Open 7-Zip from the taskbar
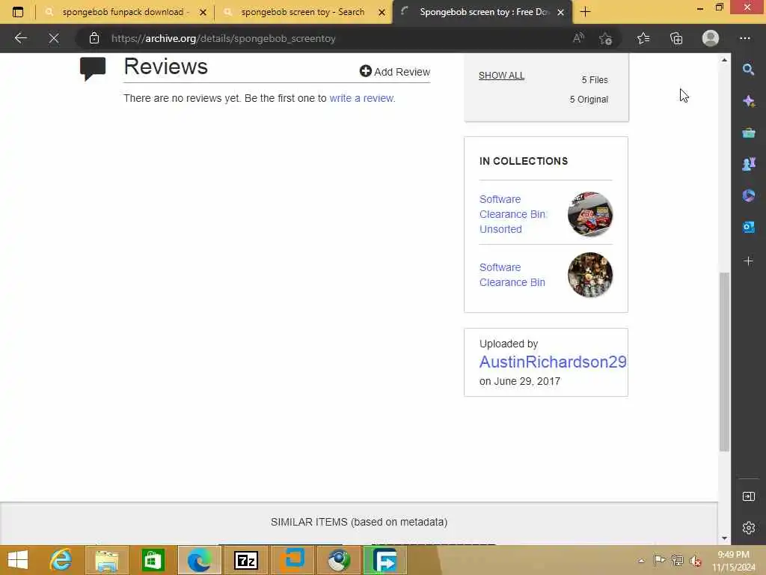 pyautogui.click(x=245, y=560)
